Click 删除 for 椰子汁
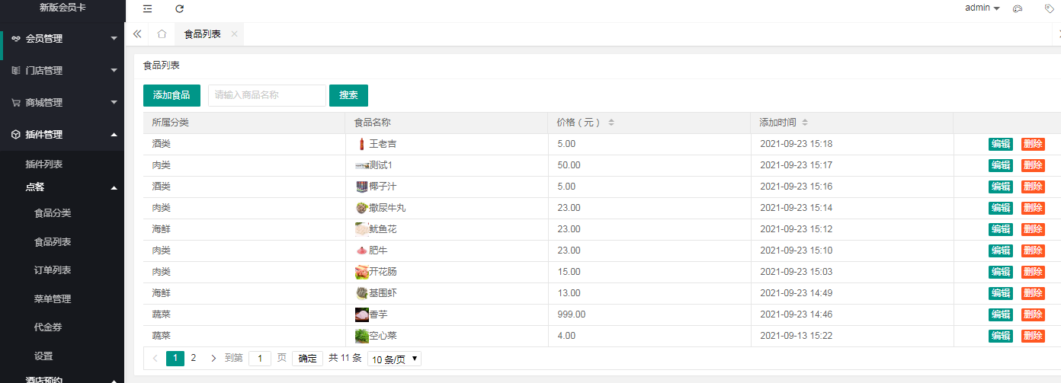The image size is (1061, 383). pos(1033,187)
